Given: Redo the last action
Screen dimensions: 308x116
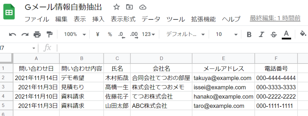Looking at the screenshot, I should 25,35.
